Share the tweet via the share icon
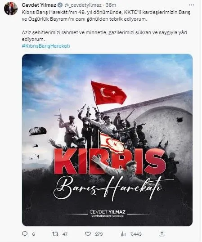This screenshot has height=242, width=202. (x=162, y=234)
